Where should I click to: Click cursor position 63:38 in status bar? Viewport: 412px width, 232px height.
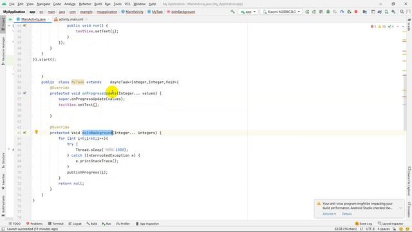(346, 229)
